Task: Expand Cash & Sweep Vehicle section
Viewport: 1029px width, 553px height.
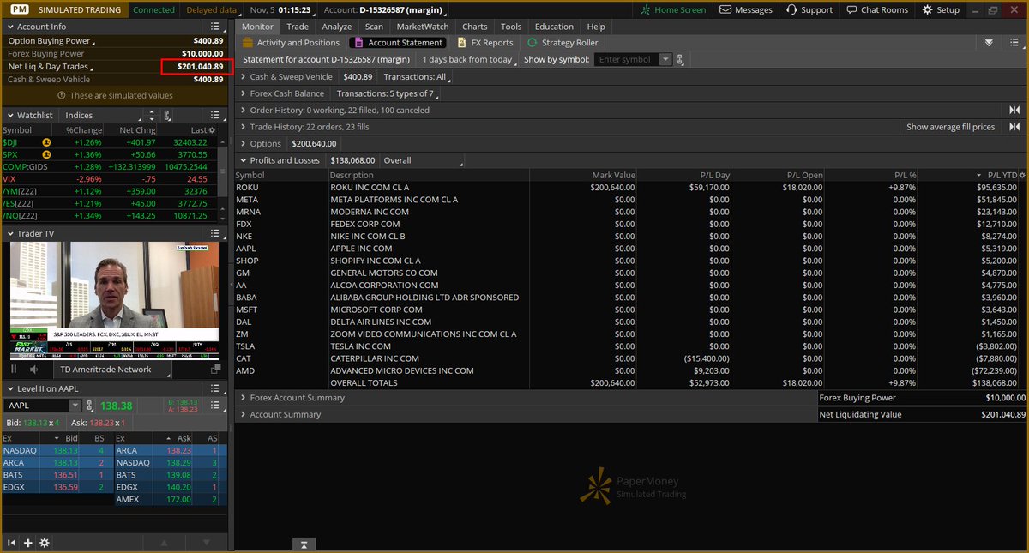Action: point(243,76)
